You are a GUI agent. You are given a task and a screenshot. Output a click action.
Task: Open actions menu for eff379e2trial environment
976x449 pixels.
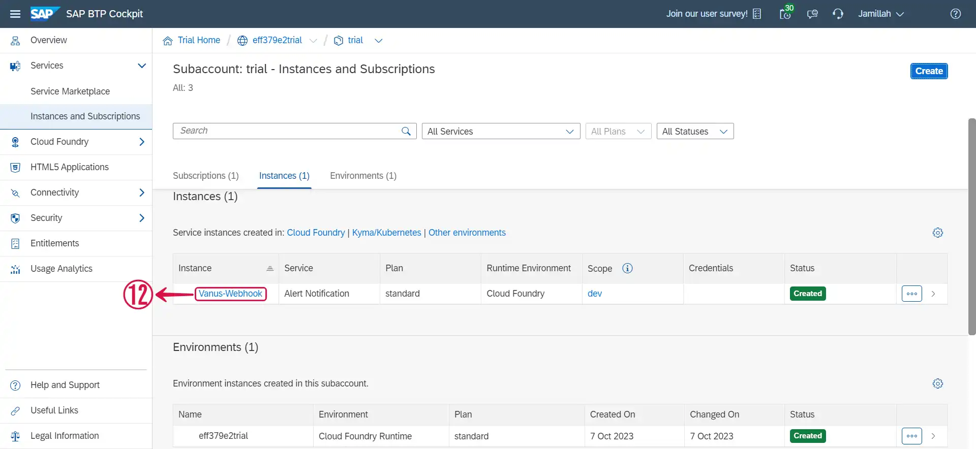point(912,436)
